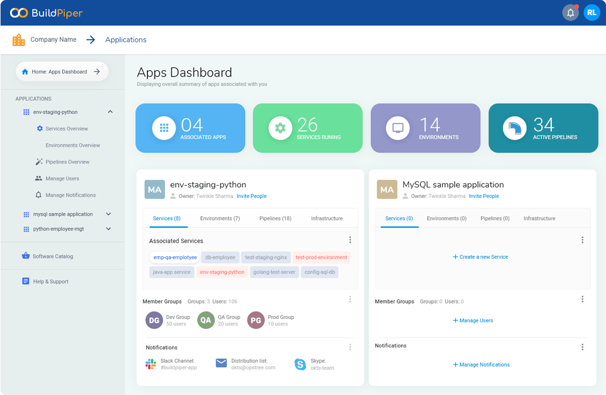
Task: Click the Company Name building icon
Action: click(19, 40)
